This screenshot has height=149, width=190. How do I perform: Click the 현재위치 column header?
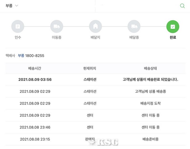pyautogui.click(x=90, y=69)
